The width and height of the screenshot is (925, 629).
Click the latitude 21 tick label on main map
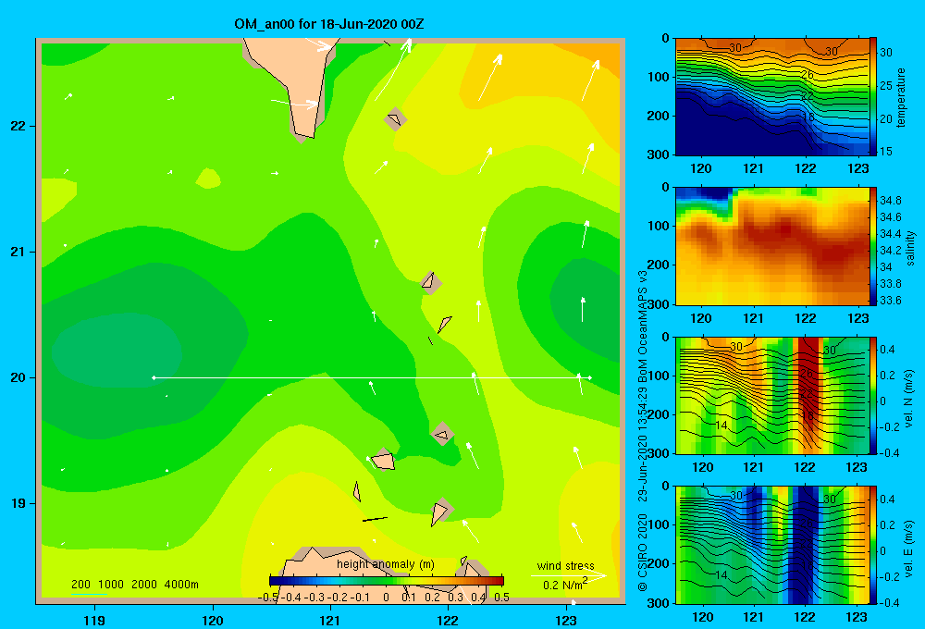[18, 252]
